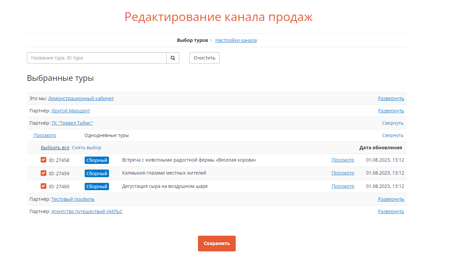Image resolution: width=453 pixels, height=256 pixels.
Task: Open the Агентство путешествий НИЛЬС link
Action: click(87, 211)
